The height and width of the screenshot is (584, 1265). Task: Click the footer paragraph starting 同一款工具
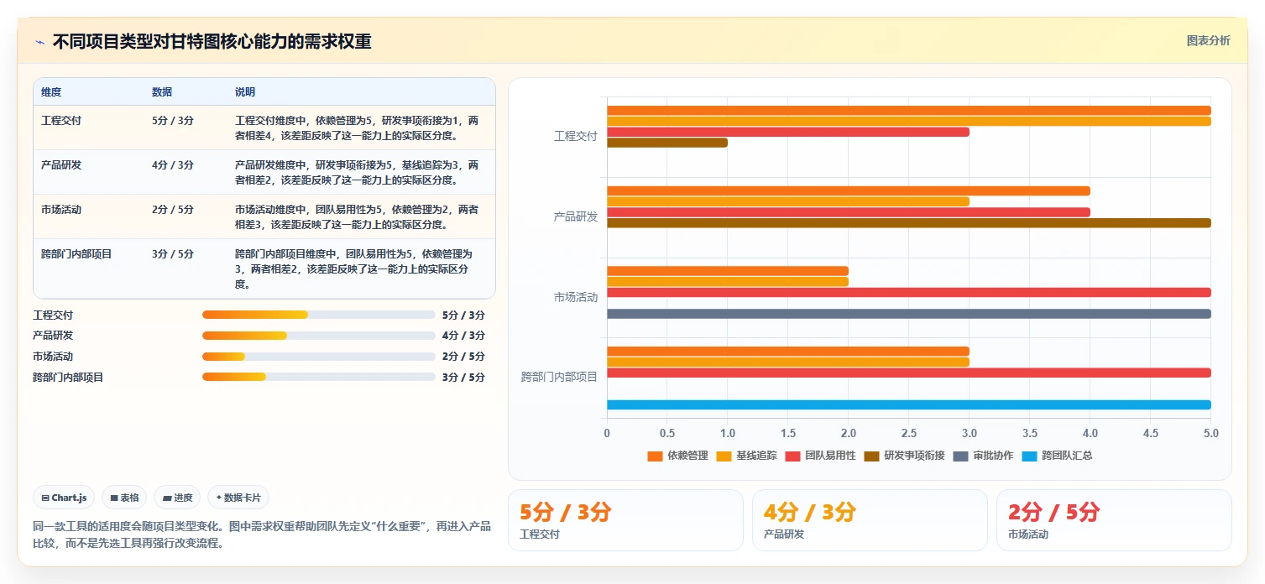pos(261,534)
